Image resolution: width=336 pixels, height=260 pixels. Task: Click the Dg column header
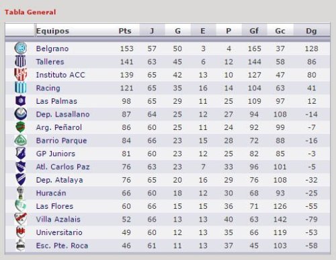coord(311,31)
